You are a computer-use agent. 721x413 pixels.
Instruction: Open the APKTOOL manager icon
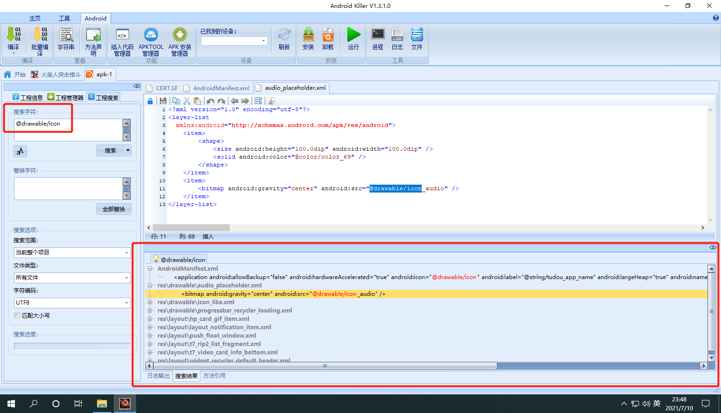pyautogui.click(x=151, y=35)
